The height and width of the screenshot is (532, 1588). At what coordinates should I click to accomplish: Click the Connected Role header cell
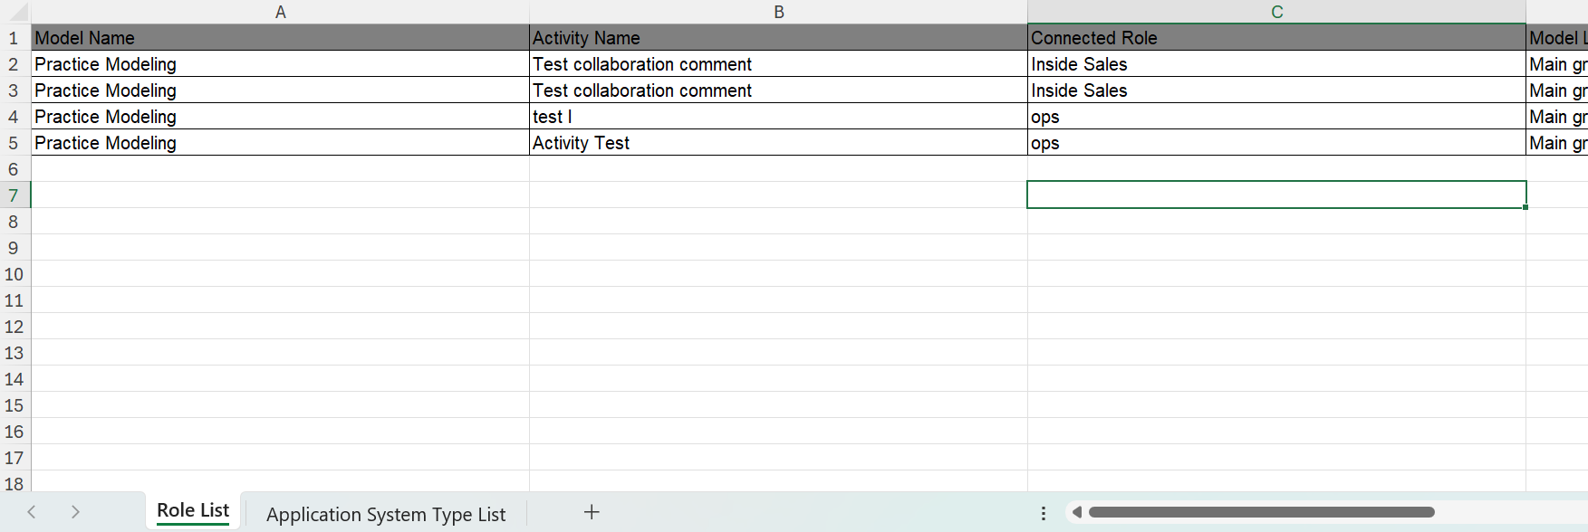[1276, 38]
